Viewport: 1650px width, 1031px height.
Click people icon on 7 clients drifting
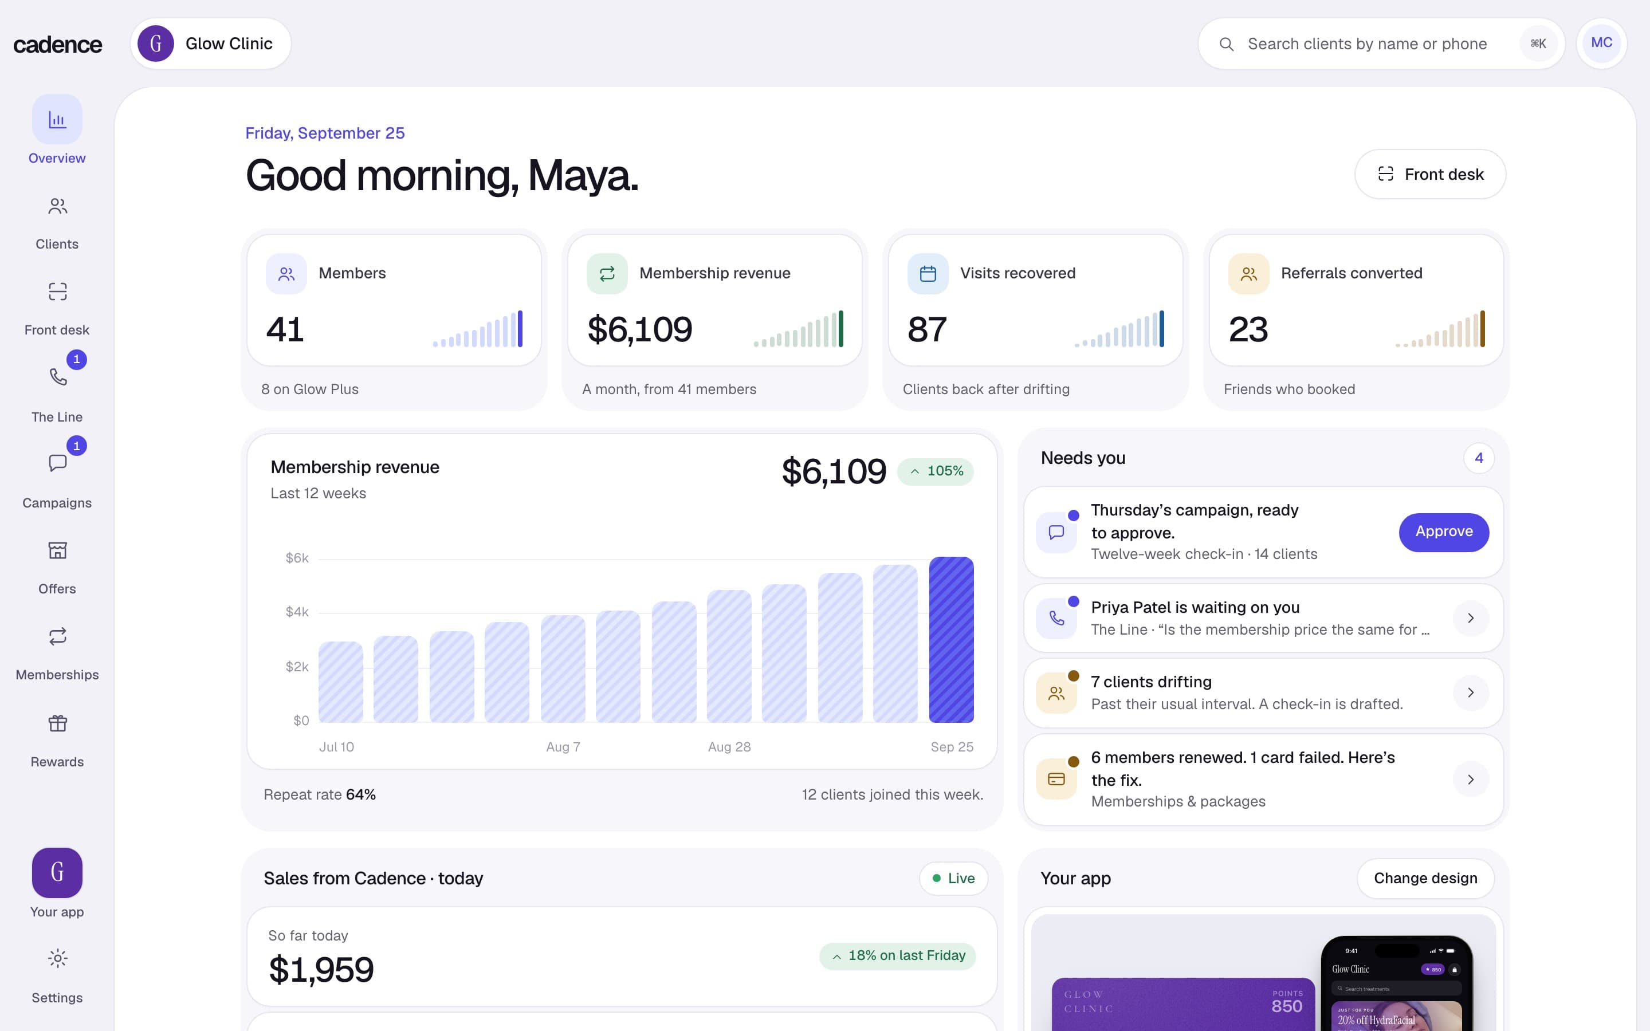1056,693
